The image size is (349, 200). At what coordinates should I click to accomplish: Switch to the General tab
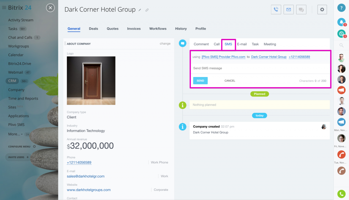click(74, 29)
